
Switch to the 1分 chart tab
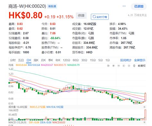point(108,60)
